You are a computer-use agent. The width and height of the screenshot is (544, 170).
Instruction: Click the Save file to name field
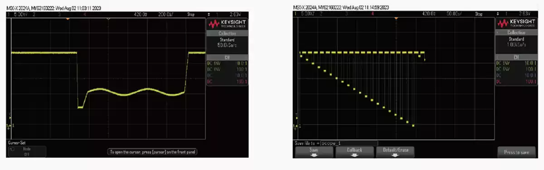click(336, 143)
